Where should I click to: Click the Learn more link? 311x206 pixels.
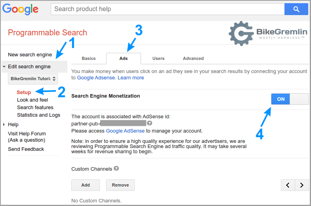coord(131,78)
